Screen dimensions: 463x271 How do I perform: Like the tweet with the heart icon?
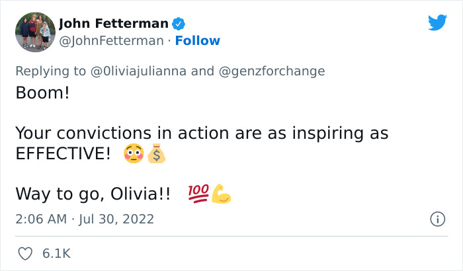[x=26, y=253]
